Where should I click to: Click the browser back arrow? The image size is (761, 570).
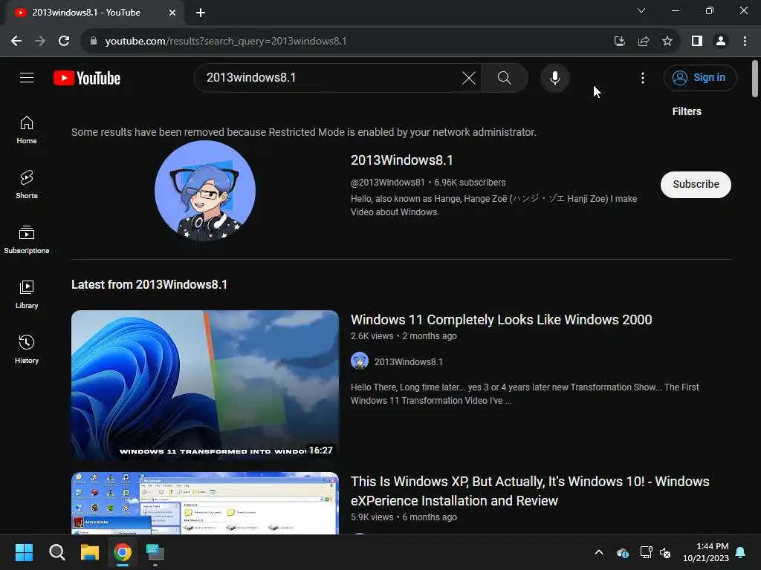pyautogui.click(x=16, y=42)
